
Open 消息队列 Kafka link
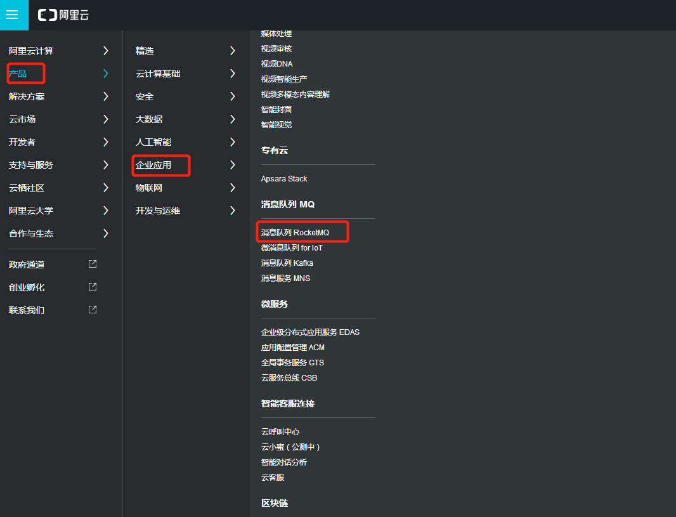[287, 263]
